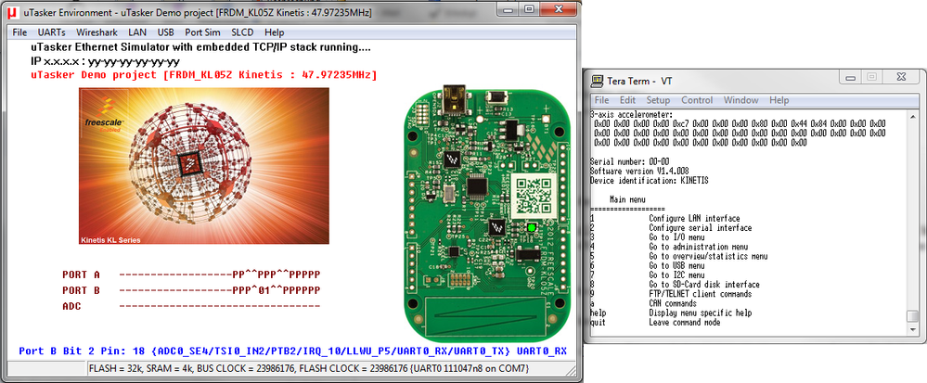
Task: Click the Port B Bit 2 pin description
Action: [292, 351]
